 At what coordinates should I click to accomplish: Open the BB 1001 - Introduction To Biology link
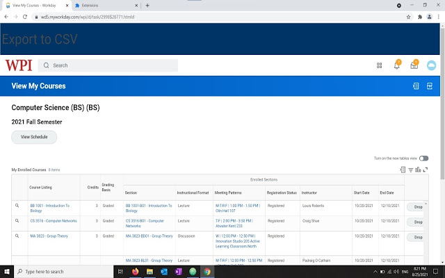[49, 208]
